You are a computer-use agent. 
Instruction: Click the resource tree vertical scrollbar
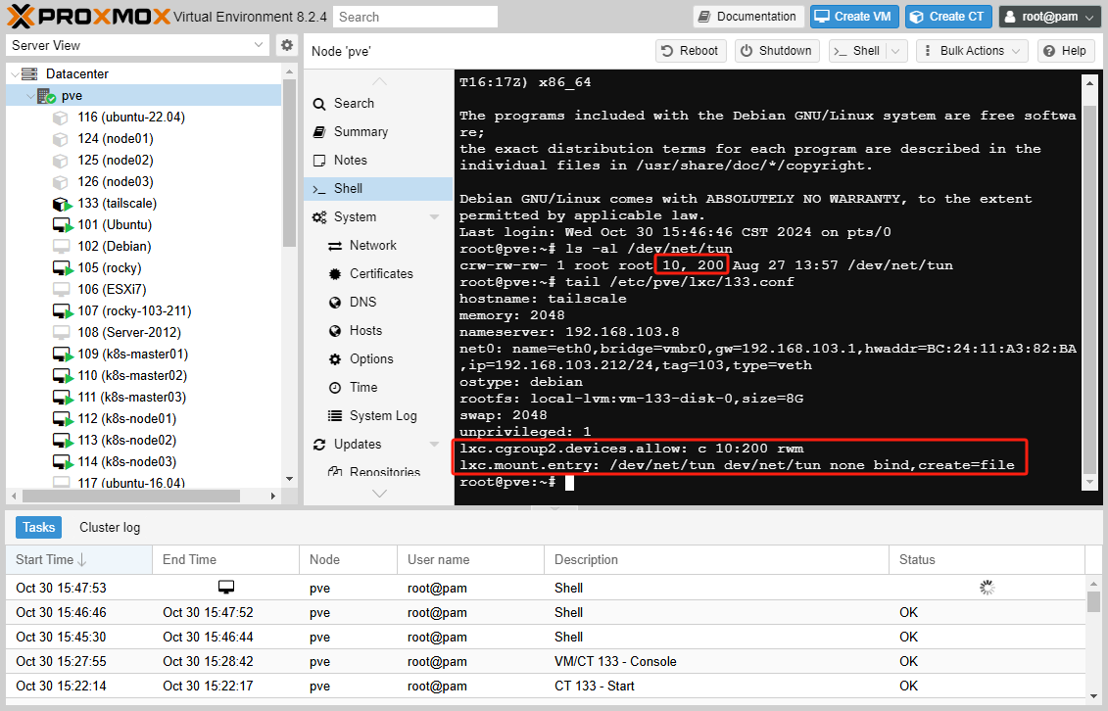[x=289, y=163]
